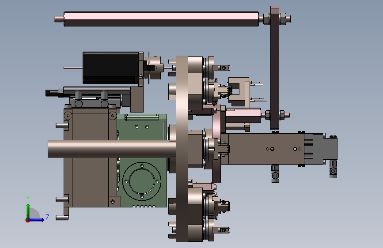Select the black stepper motor body

coord(111,68)
